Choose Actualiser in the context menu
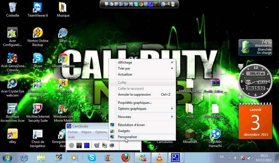This screenshot has width=279, height=163. pos(142,74)
